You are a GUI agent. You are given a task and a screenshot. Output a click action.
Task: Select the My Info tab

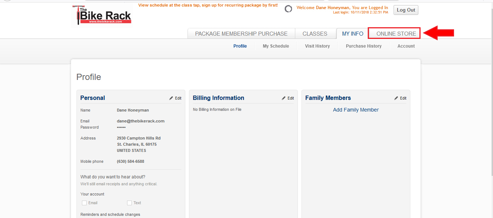352,34
